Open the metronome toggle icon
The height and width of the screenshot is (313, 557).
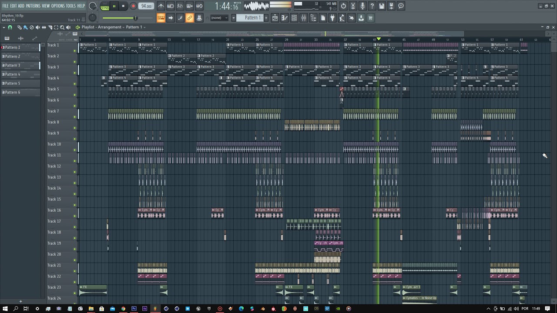point(161,6)
